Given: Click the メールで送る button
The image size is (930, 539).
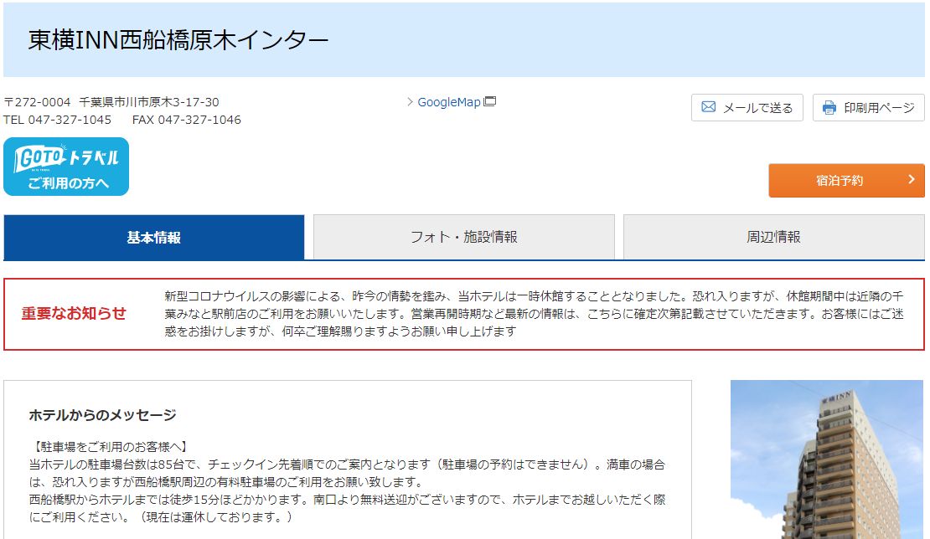Looking at the screenshot, I should pyautogui.click(x=747, y=108).
